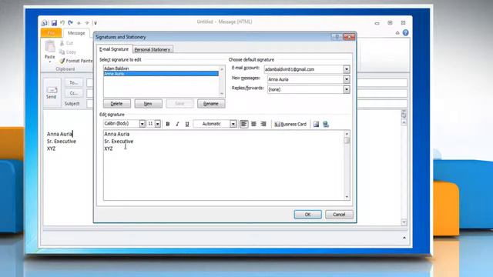493x277 pixels.
Task: Click the New signature button
Action: click(148, 104)
